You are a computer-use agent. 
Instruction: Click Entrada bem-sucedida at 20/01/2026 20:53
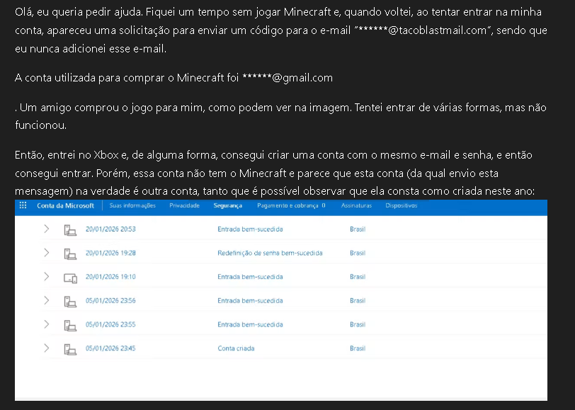pos(250,229)
